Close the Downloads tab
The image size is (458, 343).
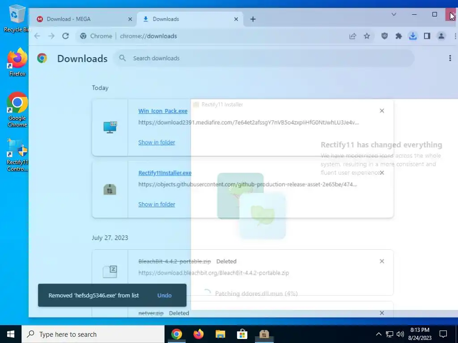[236, 19]
